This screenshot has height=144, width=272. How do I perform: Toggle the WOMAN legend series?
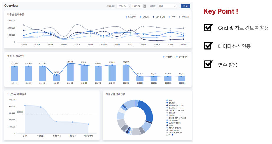tap(184, 17)
